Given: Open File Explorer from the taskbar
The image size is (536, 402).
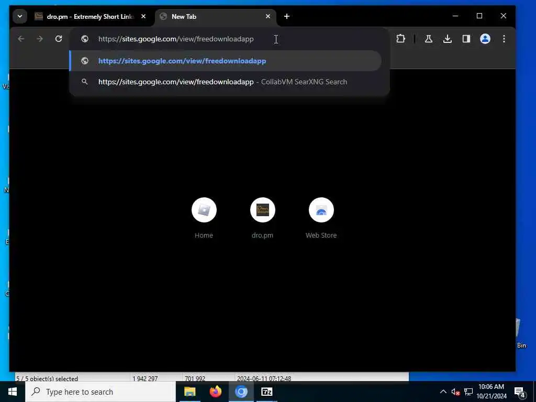Looking at the screenshot, I should tap(189, 392).
